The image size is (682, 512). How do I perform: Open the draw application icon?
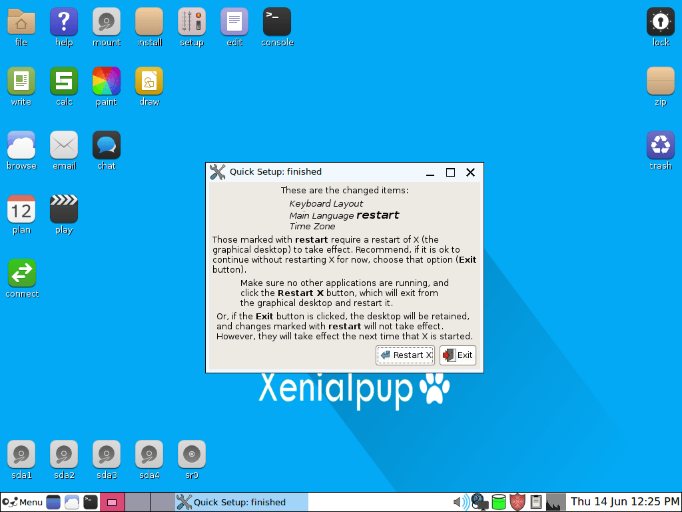pos(149,81)
